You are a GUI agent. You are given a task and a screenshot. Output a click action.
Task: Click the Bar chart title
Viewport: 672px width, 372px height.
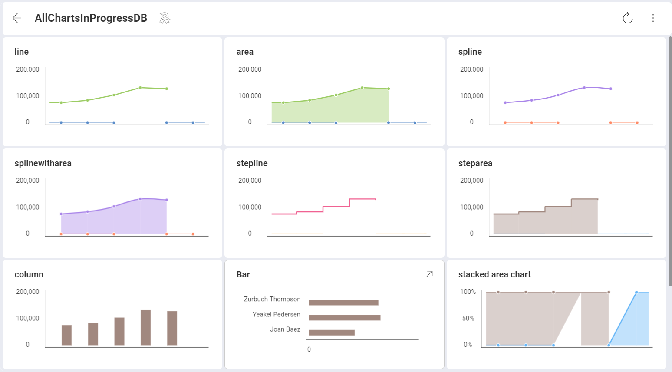243,274
